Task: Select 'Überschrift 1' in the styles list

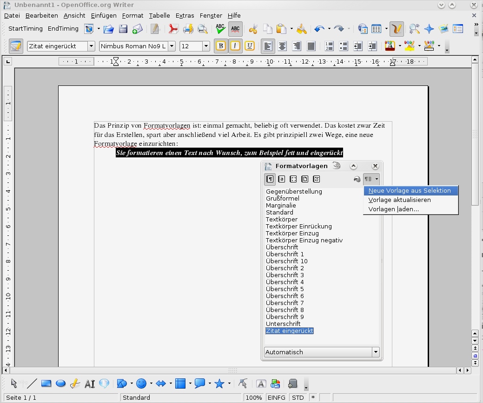Action: [285, 254]
